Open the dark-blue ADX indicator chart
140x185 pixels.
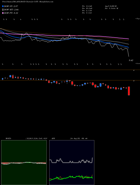[x=72, y=163]
